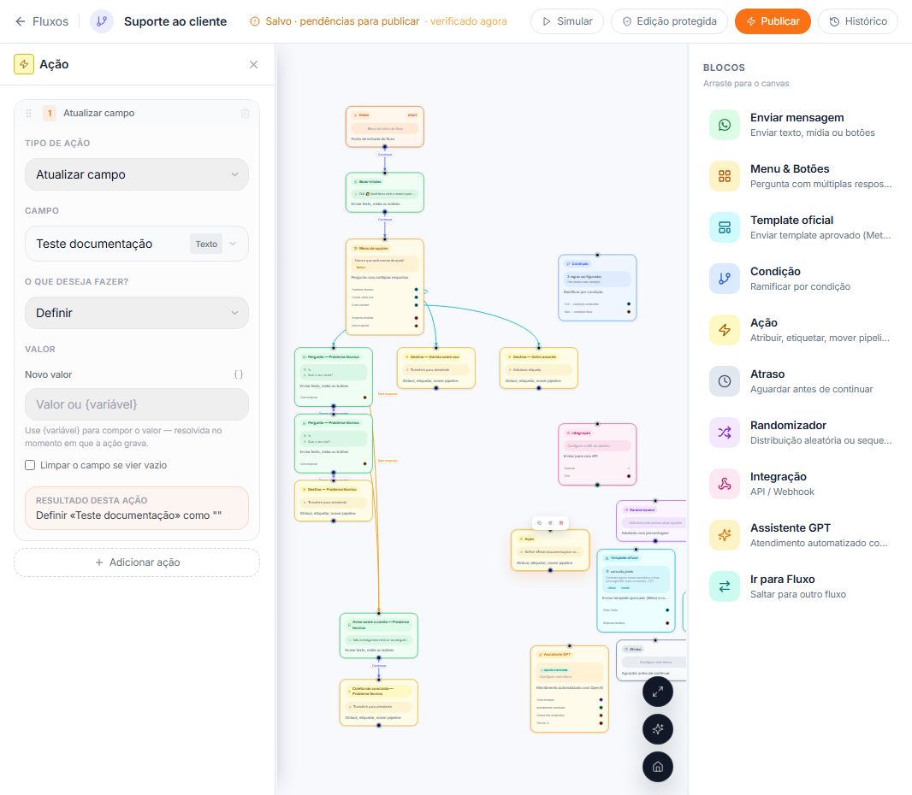
Task: Delete the Atualizar campo action with trash icon
Action: [x=246, y=114]
